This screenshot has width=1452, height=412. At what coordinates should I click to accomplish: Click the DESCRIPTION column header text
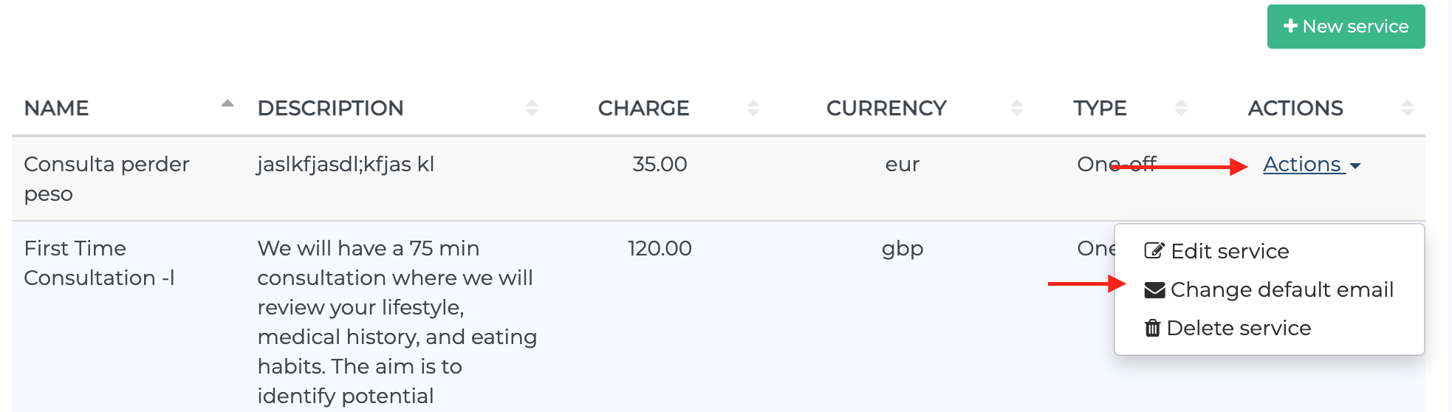[x=330, y=109]
